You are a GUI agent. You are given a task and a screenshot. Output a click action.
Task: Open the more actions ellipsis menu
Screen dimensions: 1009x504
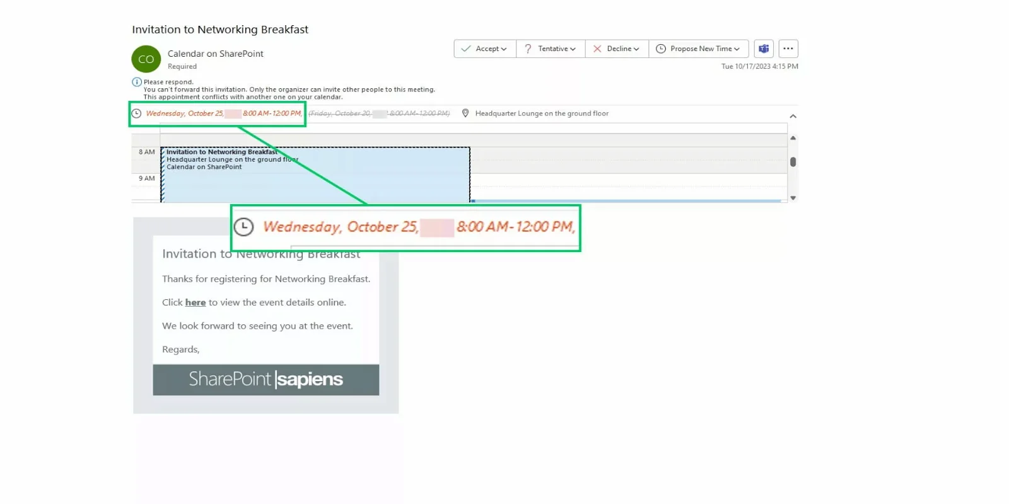pyautogui.click(x=788, y=49)
